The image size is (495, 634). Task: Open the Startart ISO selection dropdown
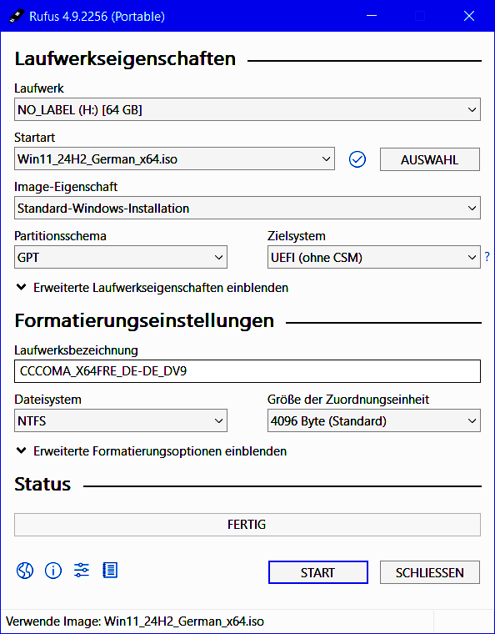coord(174,158)
